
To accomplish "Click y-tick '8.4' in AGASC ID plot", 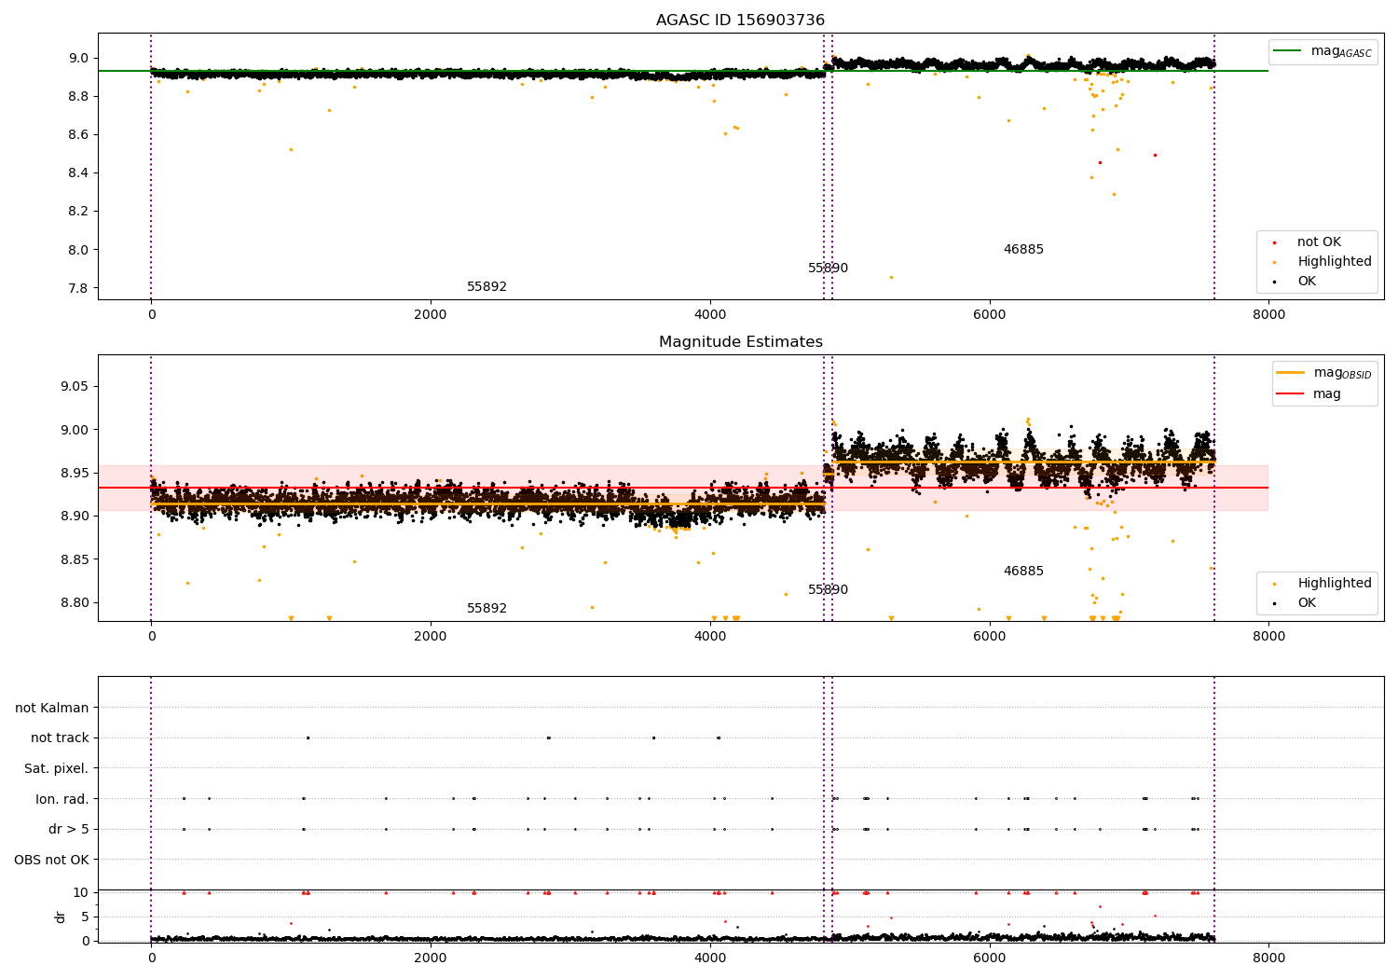I will pyautogui.click(x=78, y=173).
